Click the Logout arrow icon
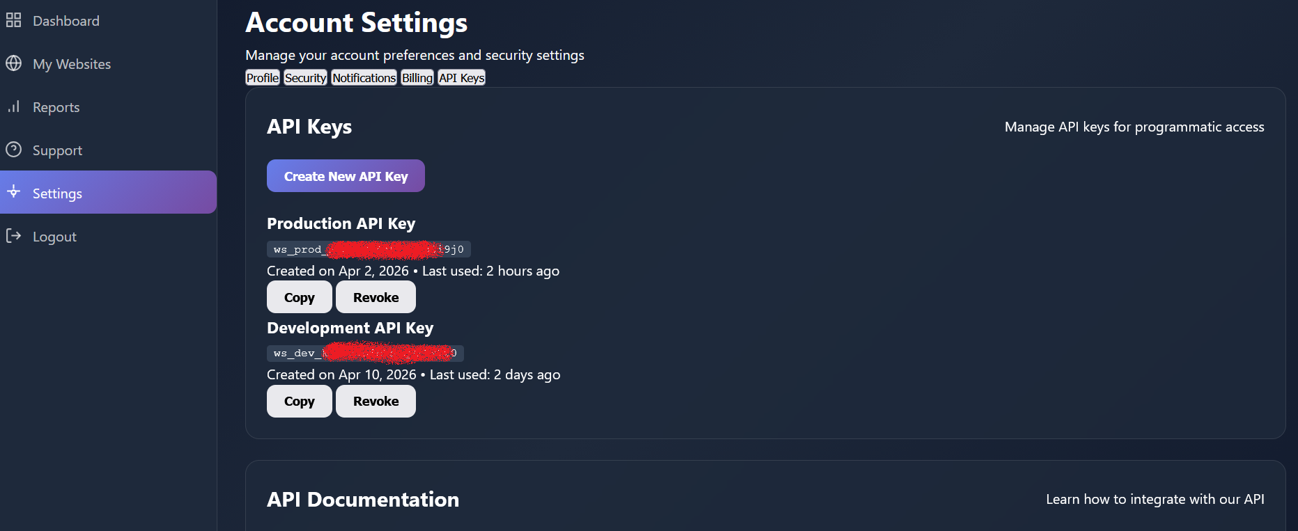Image resolution: width=1298 pixels, height=531 pixels. pos(13,236)
